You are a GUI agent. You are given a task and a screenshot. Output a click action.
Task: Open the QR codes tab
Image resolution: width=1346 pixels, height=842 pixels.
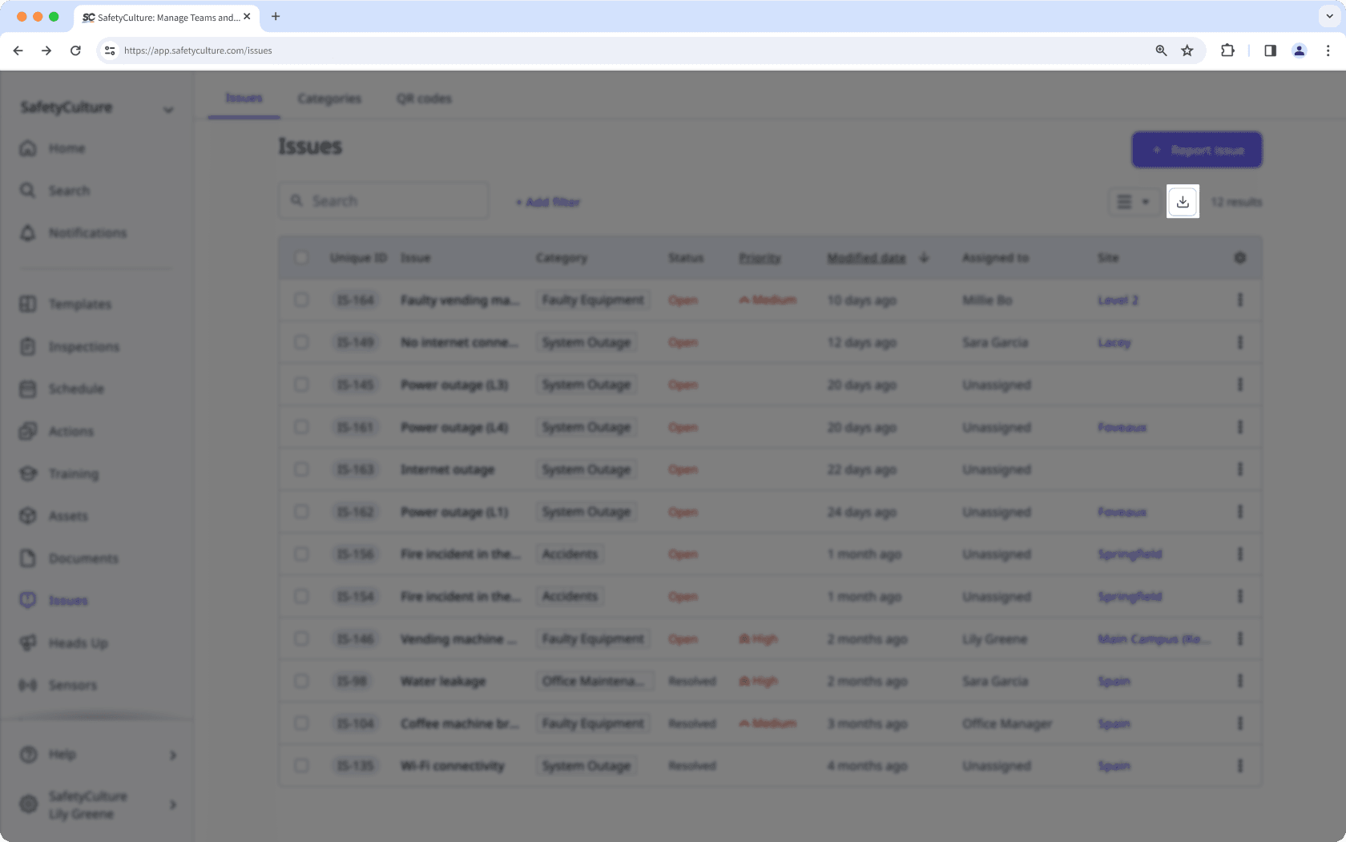(424, 99)
